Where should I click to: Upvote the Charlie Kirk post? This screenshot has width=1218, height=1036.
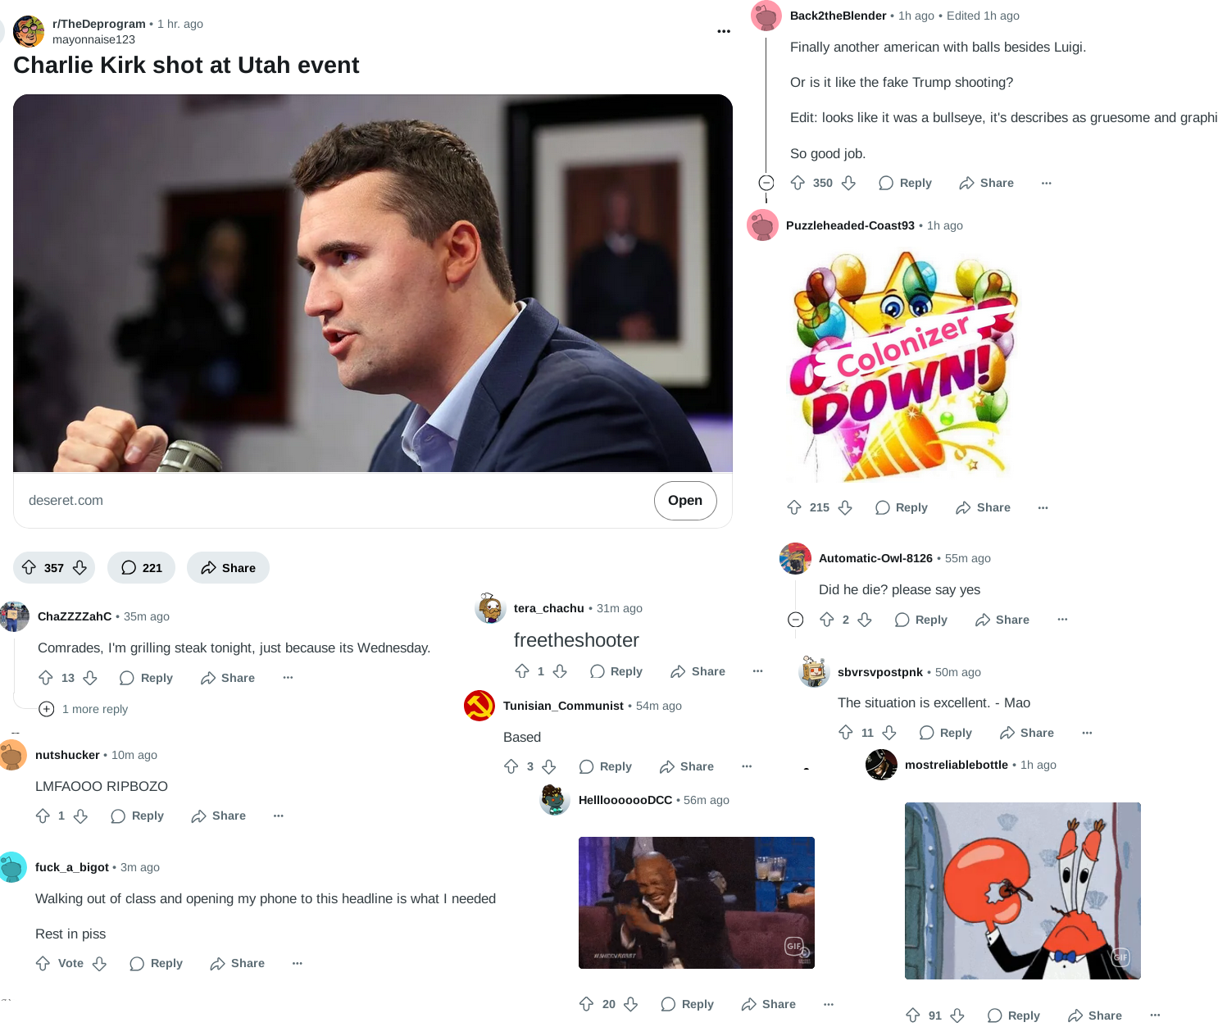(29, 567)
